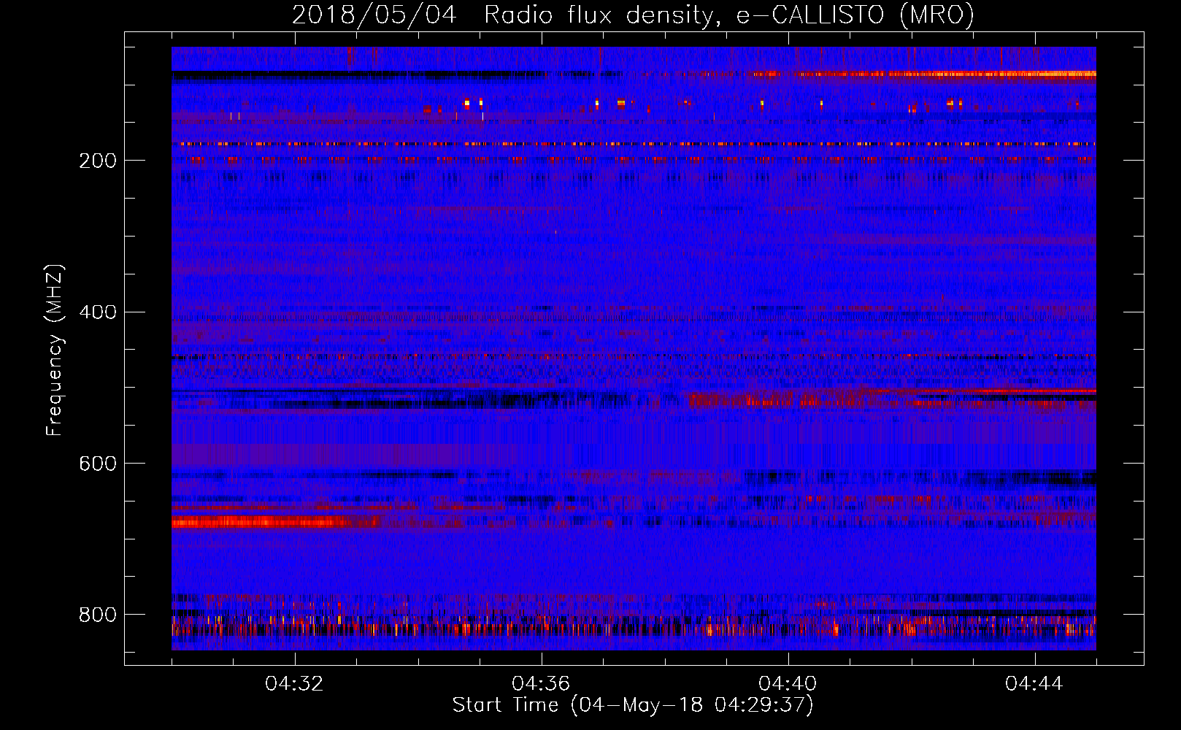Click the "04:32" time tick label

(x=295, y=684)
